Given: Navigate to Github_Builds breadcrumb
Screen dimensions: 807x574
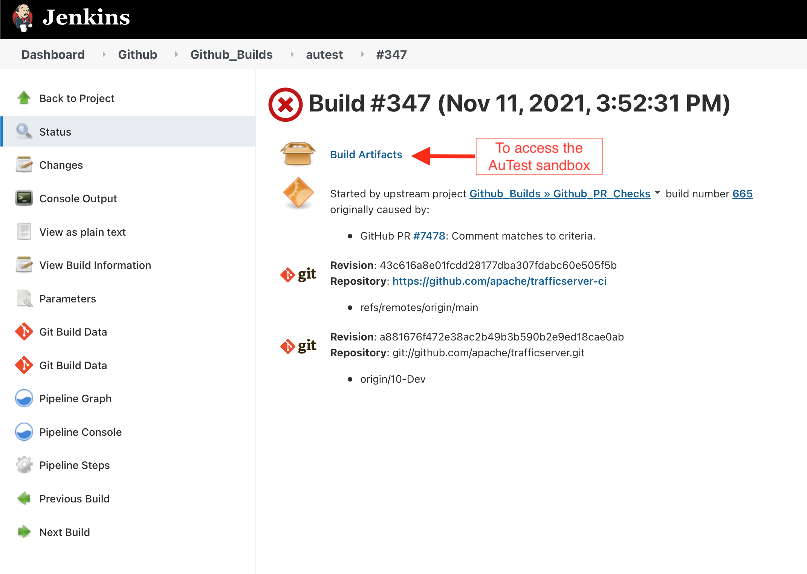Looking at the screenshot, I should [x=231, y=54].
